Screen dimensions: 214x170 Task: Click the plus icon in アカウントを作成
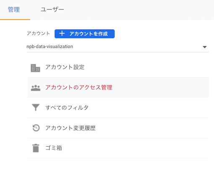tap(62, 33)
